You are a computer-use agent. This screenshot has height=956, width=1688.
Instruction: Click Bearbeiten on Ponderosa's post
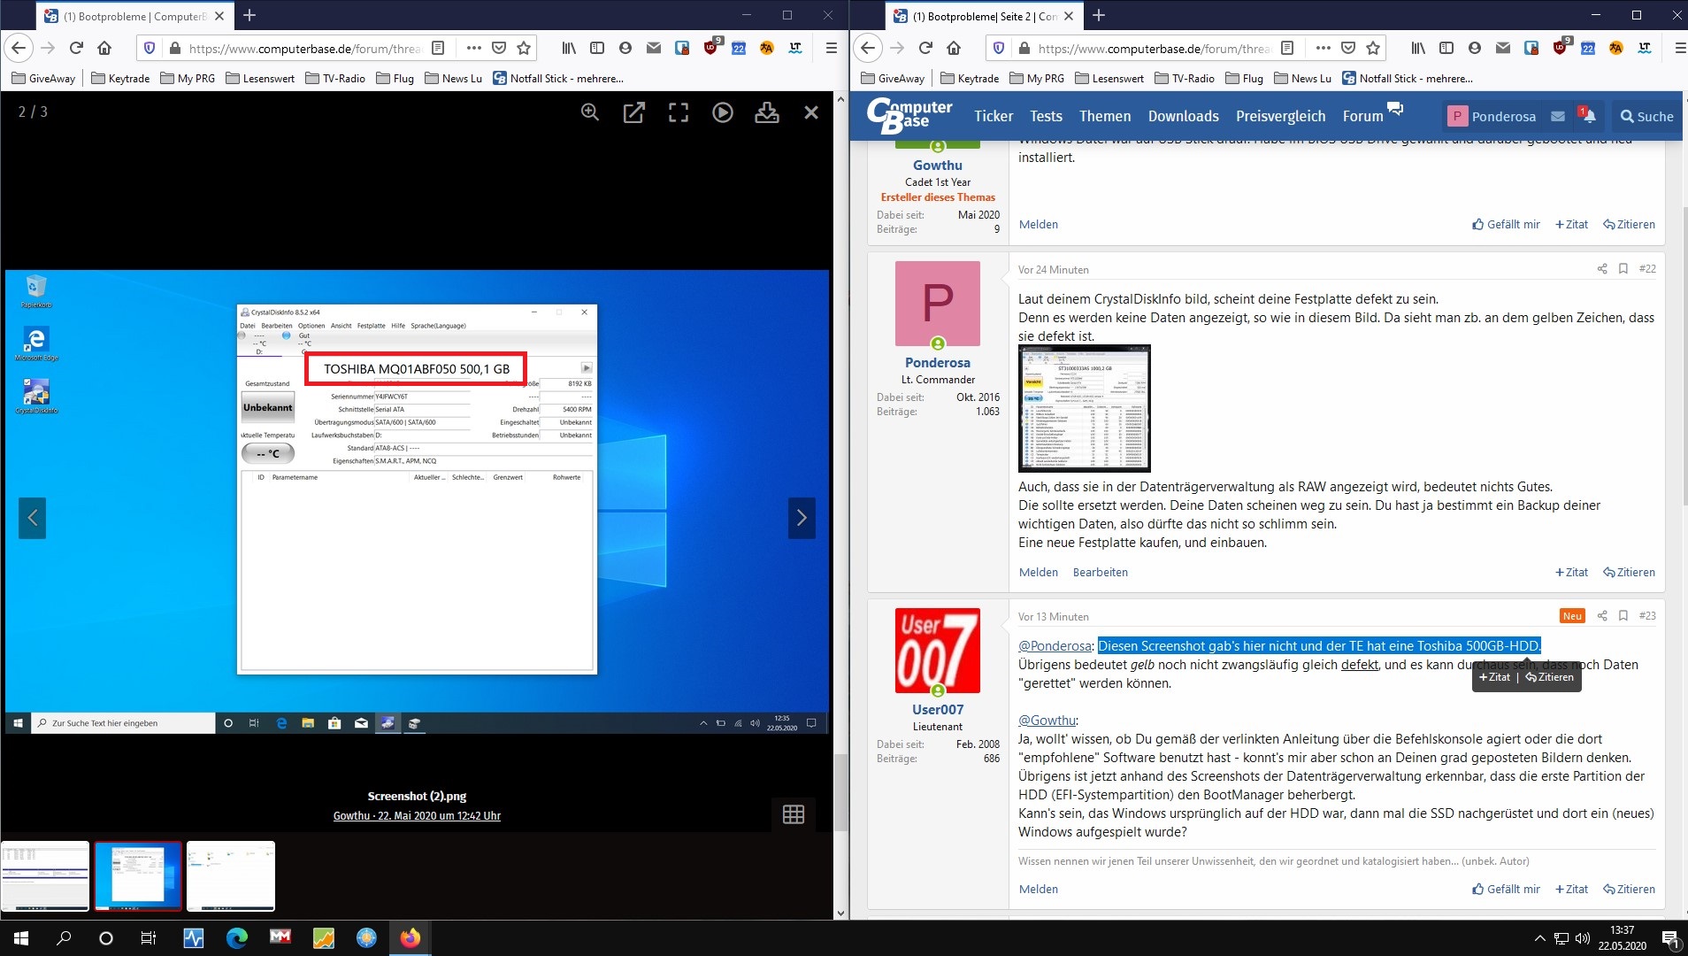pos(1100,572)
